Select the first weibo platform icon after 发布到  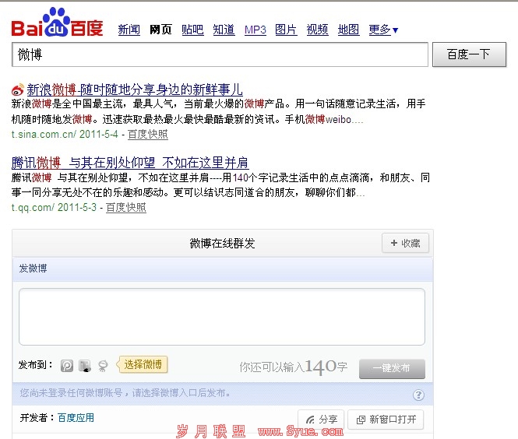(67, 366)
